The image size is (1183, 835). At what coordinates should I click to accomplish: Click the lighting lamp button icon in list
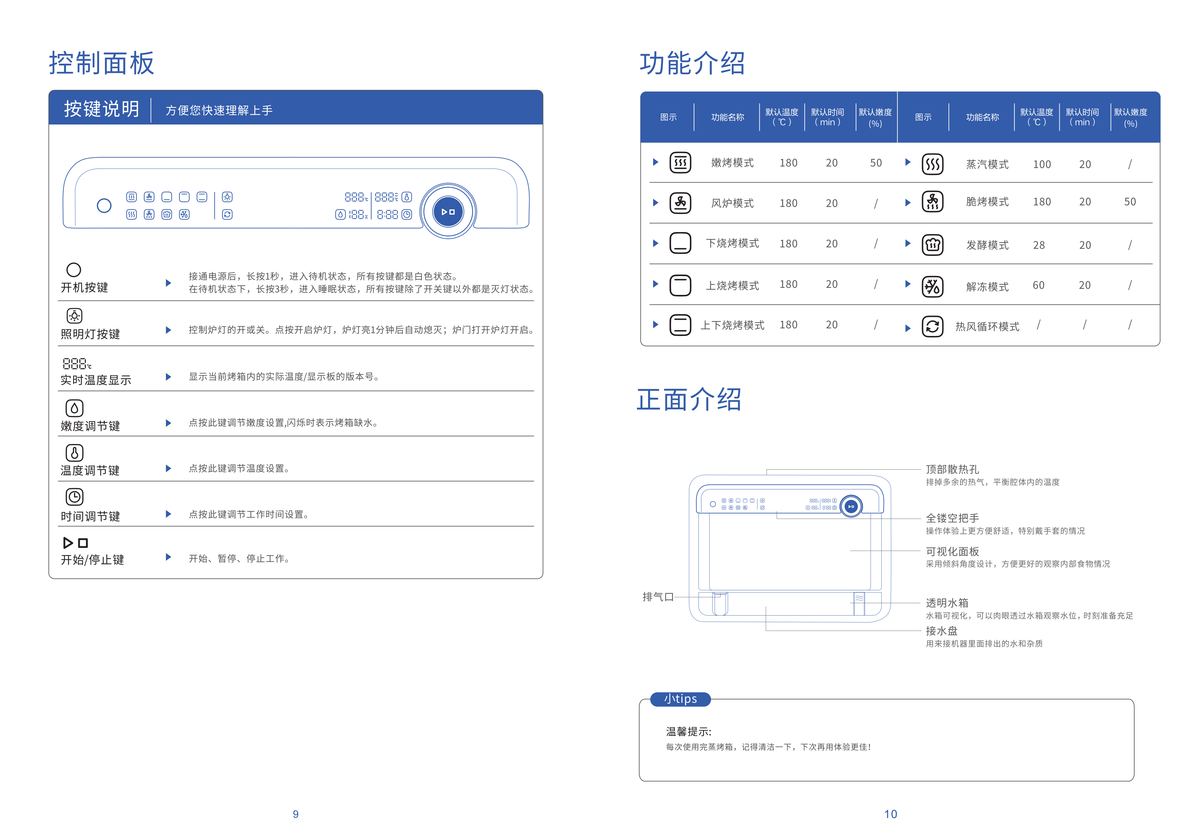click(x=74, y=315)
